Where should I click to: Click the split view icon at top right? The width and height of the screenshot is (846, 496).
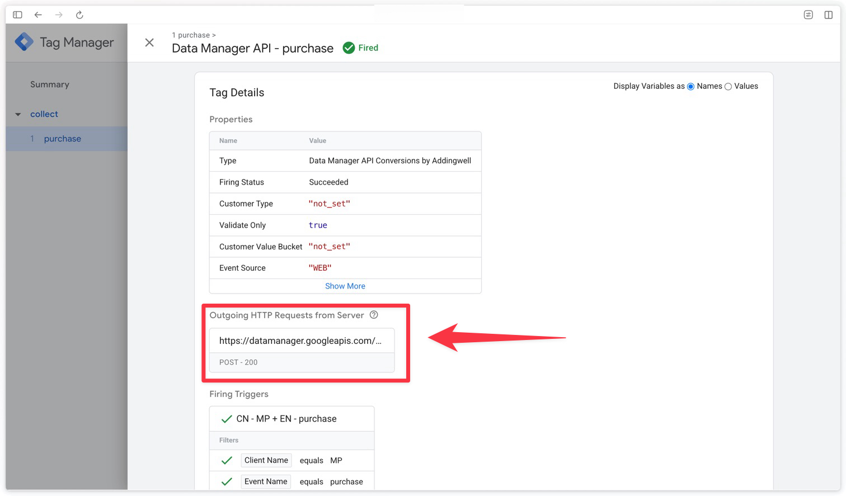pyautogui.click(x=829, y=15)
